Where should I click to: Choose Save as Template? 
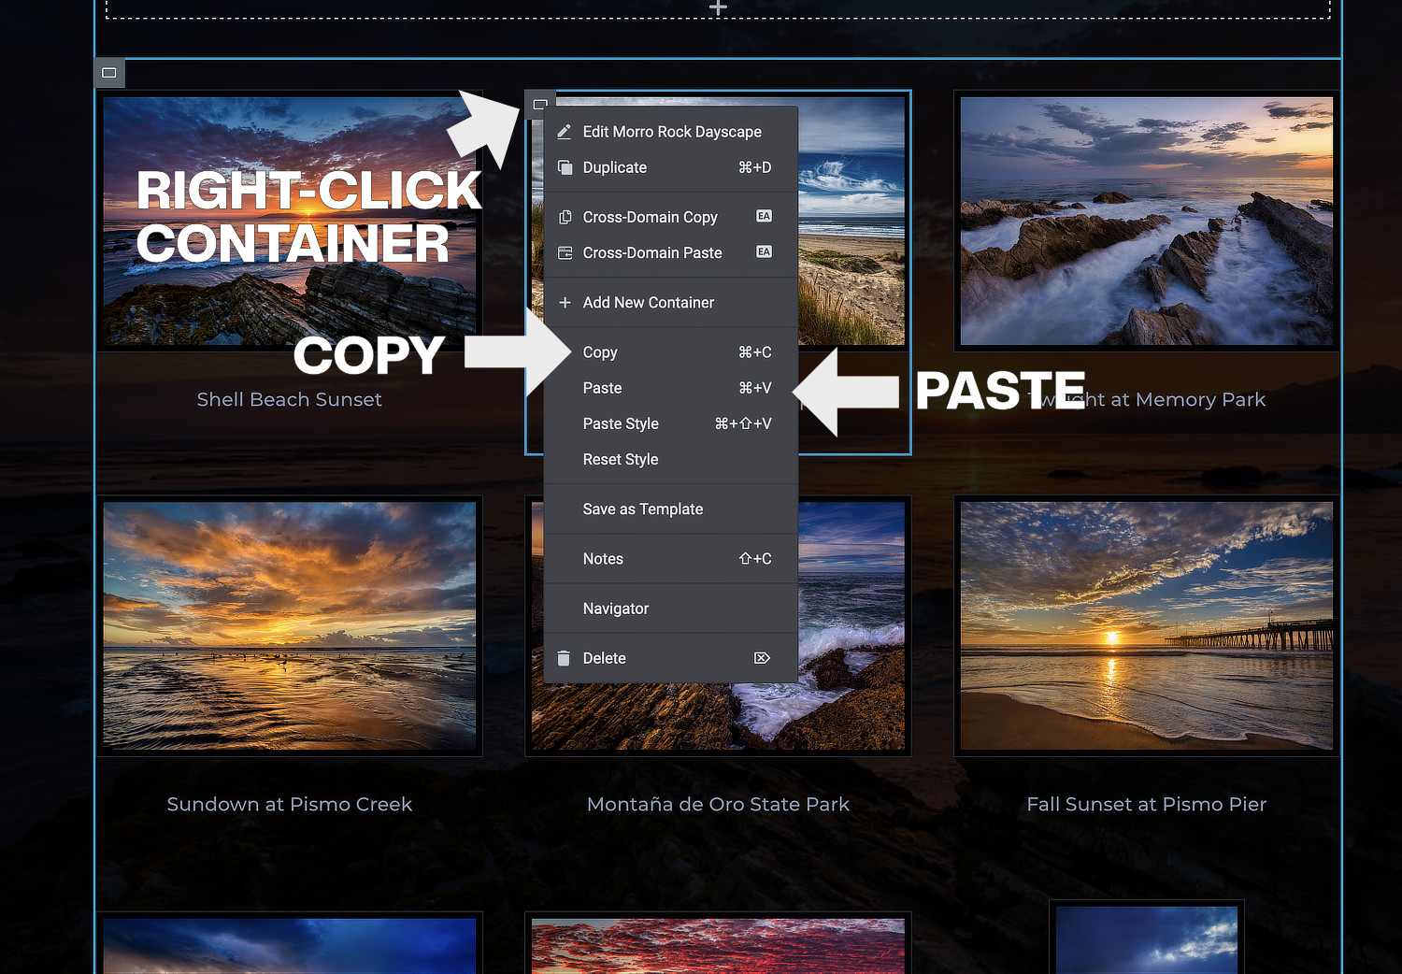point(642,508)
